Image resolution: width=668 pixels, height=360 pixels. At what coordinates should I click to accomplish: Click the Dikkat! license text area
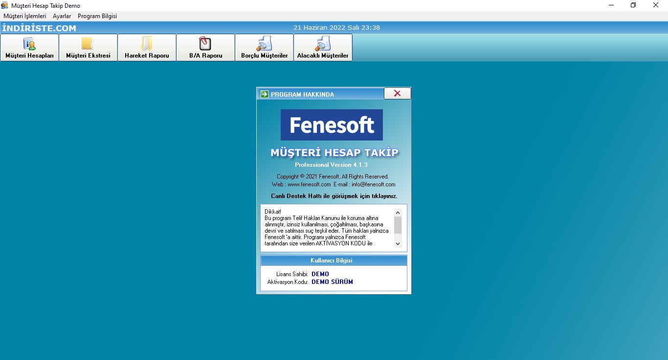[x=328, y=228]
